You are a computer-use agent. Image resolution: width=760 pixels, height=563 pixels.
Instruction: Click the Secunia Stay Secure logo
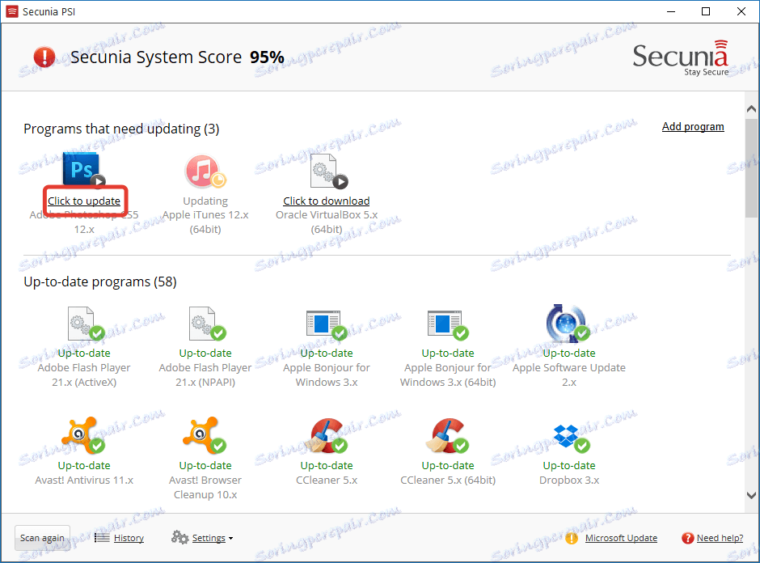pos(681,58)
